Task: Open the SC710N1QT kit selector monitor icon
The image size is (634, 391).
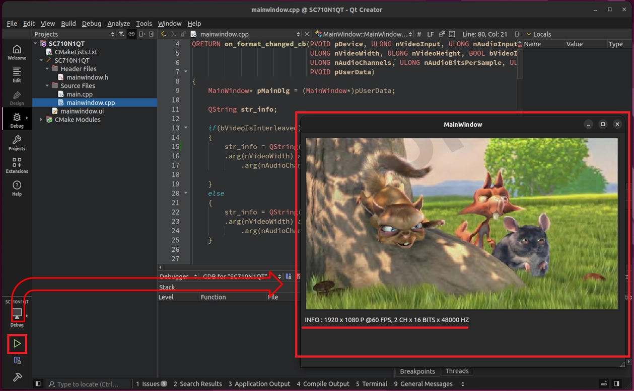Action: click(17, 315)
